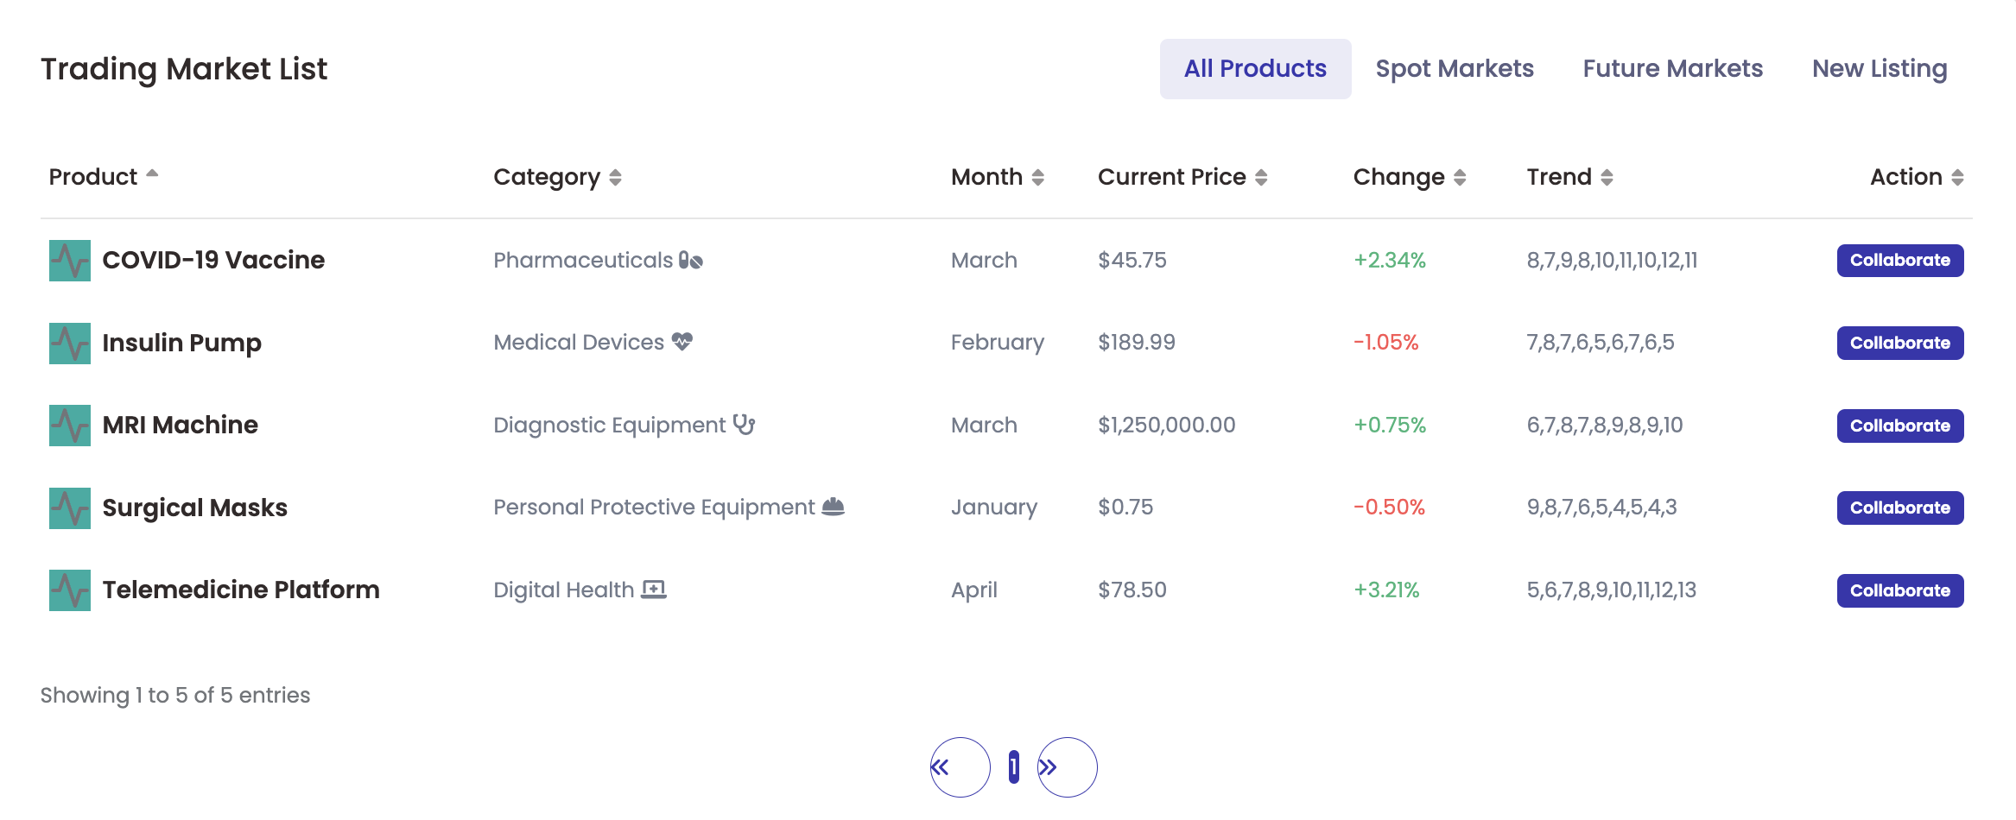Click Collaborate for Surgical Masks

1899,508
